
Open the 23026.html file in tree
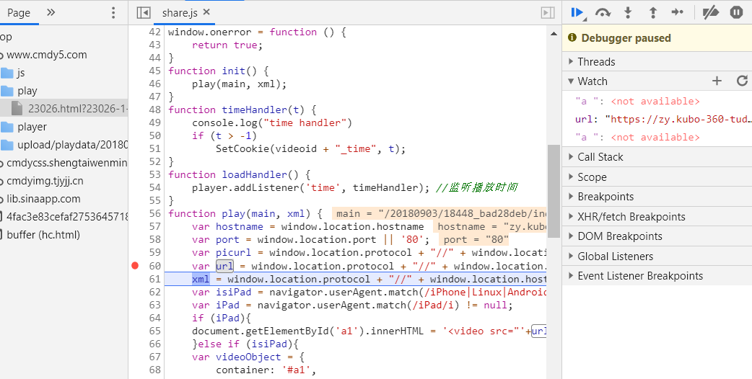(77, 109)
